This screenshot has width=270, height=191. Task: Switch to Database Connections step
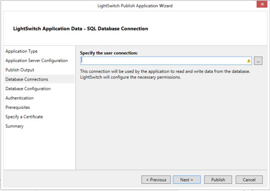(x=27, y=79)
